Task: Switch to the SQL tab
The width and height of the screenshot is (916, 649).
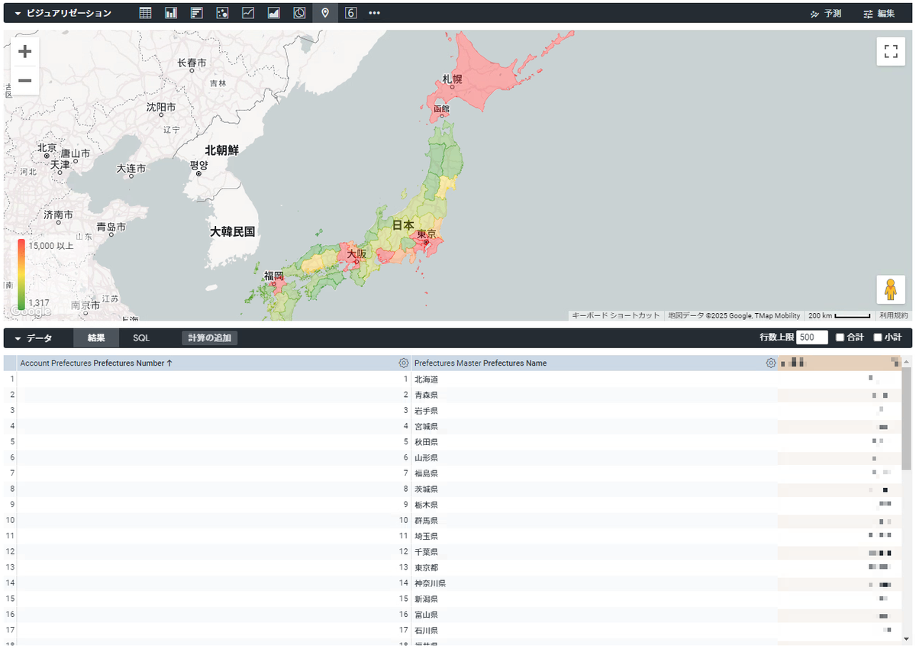Action: coord(141,337)
